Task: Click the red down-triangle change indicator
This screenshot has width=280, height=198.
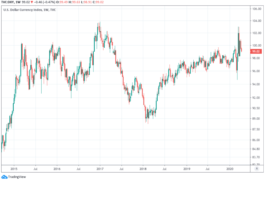Action: [32, 2]
